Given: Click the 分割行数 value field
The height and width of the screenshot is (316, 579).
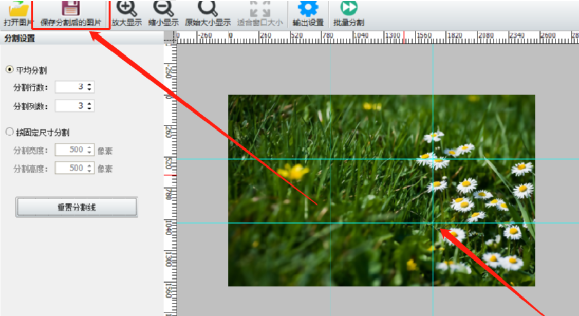Looking at the screenshot, I should click(x=74, y=87).
